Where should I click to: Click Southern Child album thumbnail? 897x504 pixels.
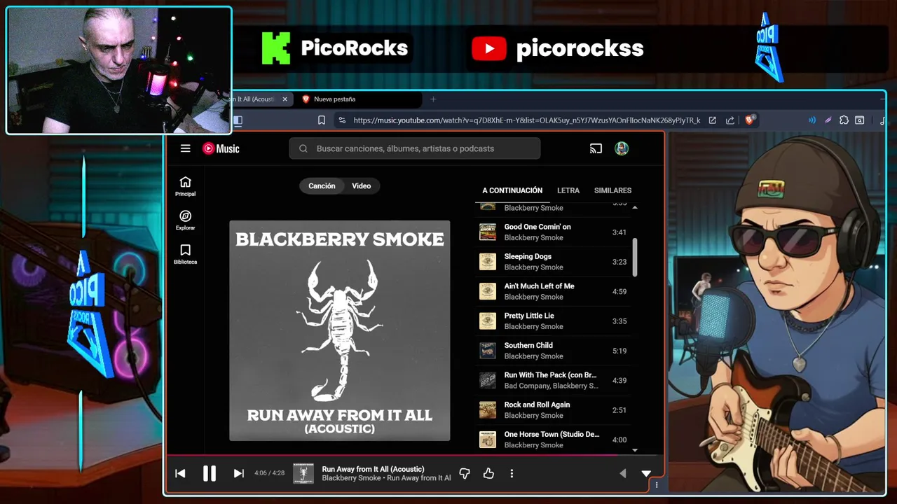click(488, 351)
